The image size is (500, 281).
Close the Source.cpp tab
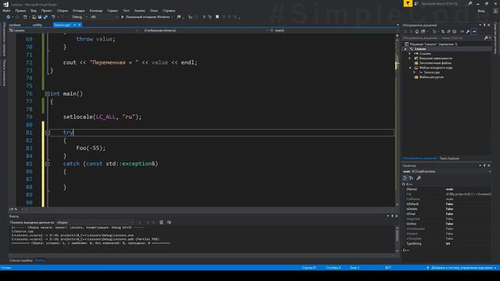click(x=80, y=25)
